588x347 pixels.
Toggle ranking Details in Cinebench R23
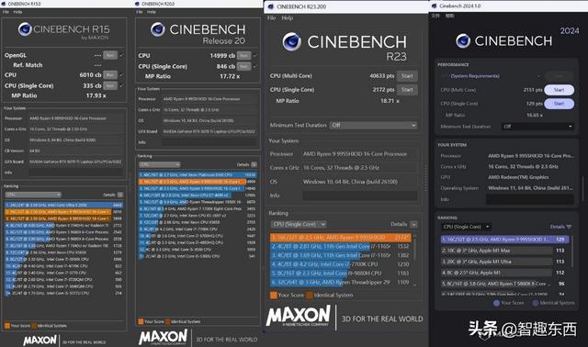(x=413, y=224)
